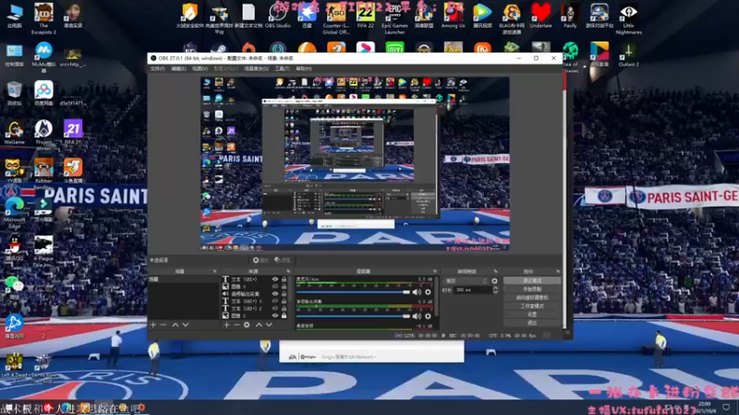Image resolution: width=739 pixels, height=415 pixels.
Task: Toggle visibility of 音频输出采集 source
Action: click(x=275, y=293)
